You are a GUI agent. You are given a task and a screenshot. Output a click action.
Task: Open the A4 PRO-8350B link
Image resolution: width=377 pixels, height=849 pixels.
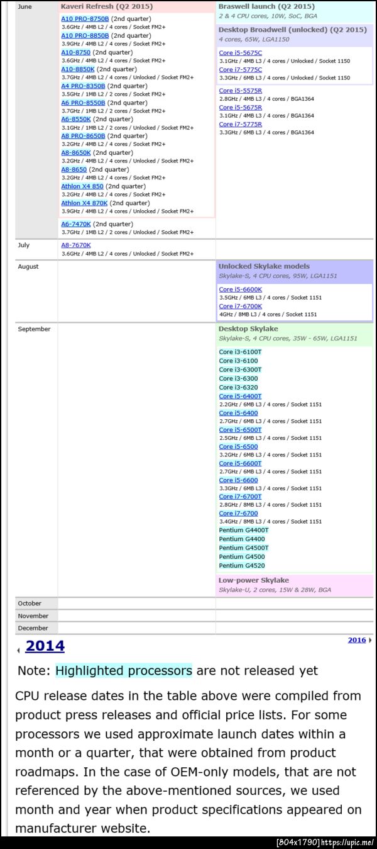(83, 86)
